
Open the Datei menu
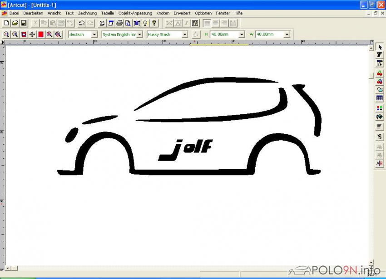[14, 13]
